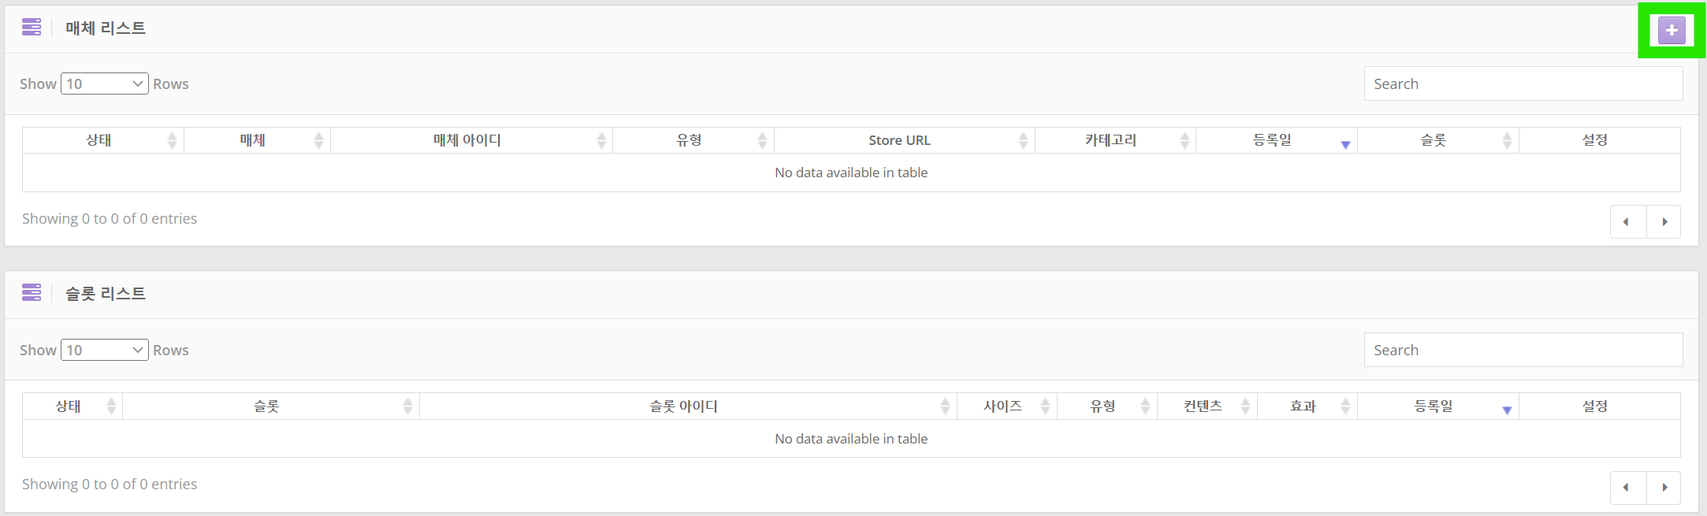Sort media table by 등록일 arrow
Image resolution: width=1707 pixels, height=516 pixels.
pyautogui.click(x=1345, y=144)
